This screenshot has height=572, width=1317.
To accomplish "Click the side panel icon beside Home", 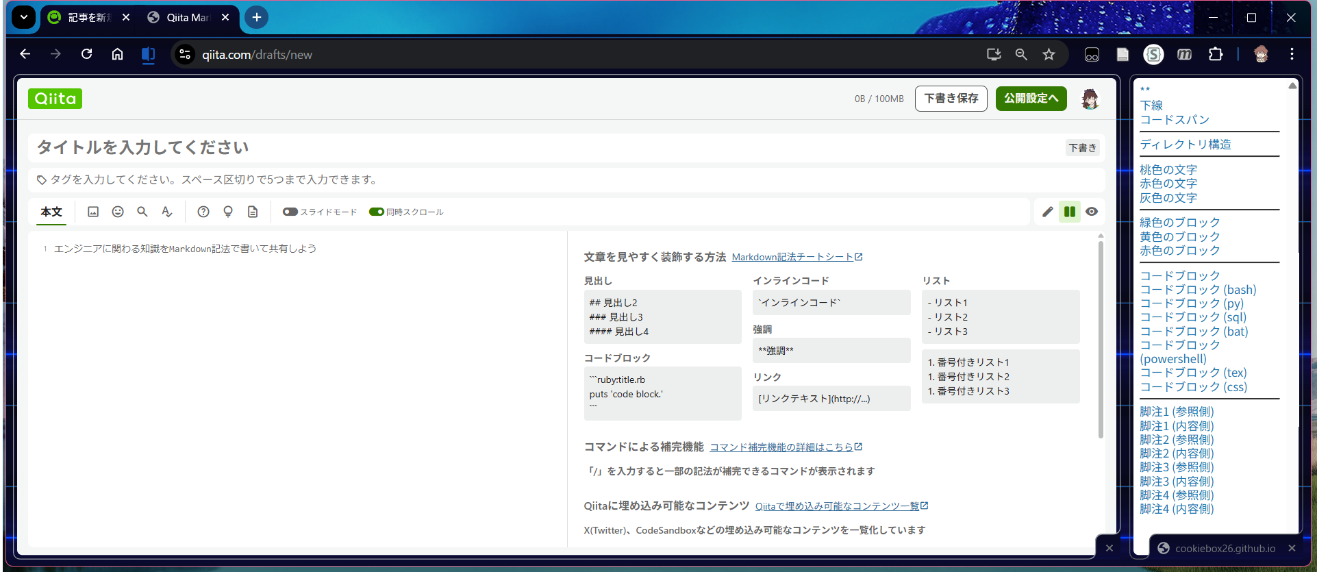I will point(148,54).
